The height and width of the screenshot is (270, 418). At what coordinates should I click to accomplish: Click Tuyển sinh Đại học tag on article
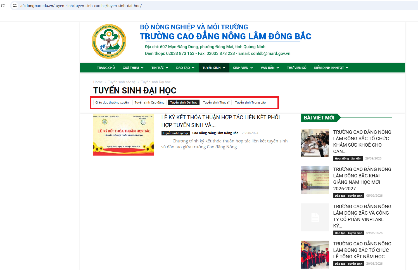pyautogui.click(x=176, y=133)
